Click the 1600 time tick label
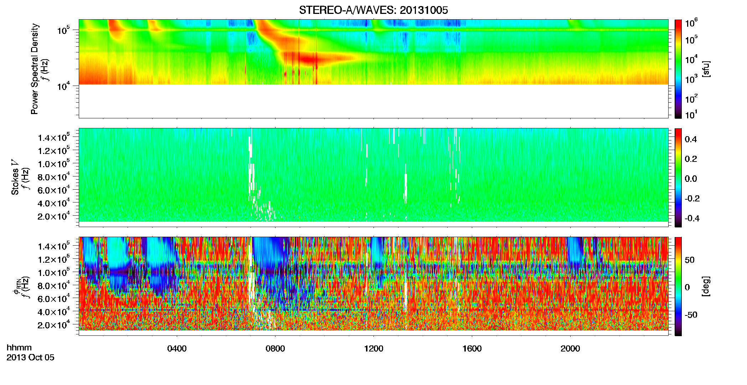This screenshot has width=747, height=385. [472, 349]
